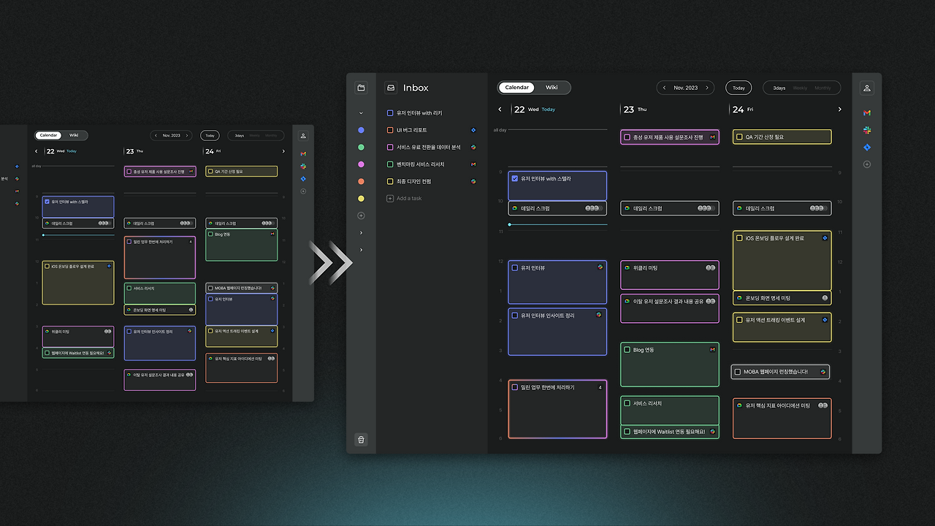Go to previous month in the smaller window
Viewport: 935px width, 526px height.
(156, 135)
